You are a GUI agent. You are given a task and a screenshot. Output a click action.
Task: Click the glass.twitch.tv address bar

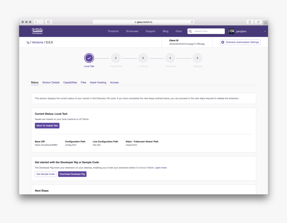(143, 22)
